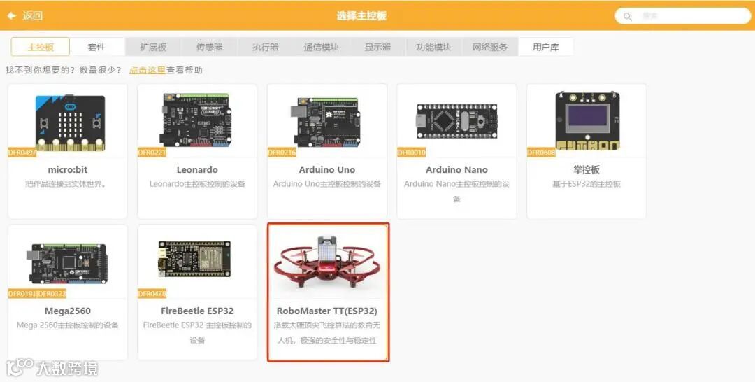
Task: Open the 用户库 tab
Action: click(546, 47)
